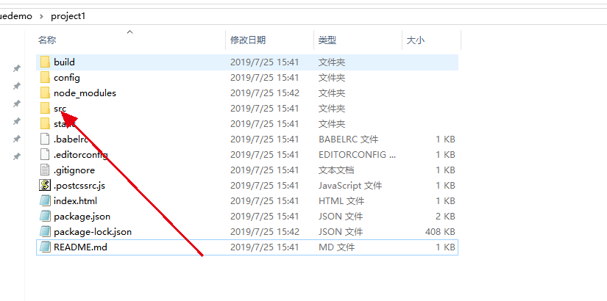The height and width of the screenshot is (301, 607).
Task: Select the .babelrc file icon
Action: click(45, 139)
